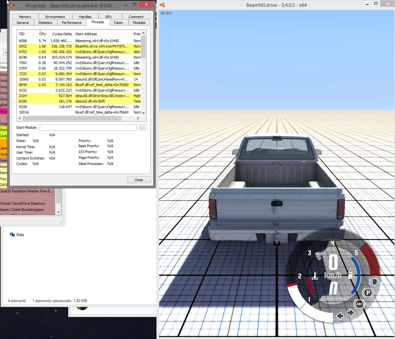Select the Rete network item

click(17, 235)
